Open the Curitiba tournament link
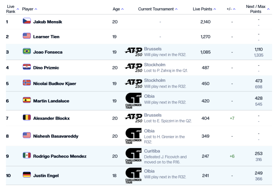The width and height of the screenshot is (276, 187). click(x=152, y=151)
